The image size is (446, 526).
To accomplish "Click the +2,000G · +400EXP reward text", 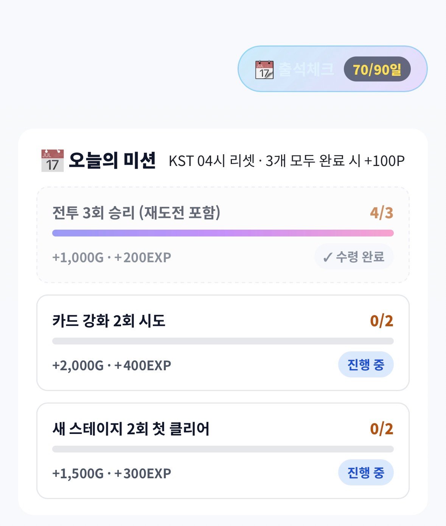I will point(112,366).
